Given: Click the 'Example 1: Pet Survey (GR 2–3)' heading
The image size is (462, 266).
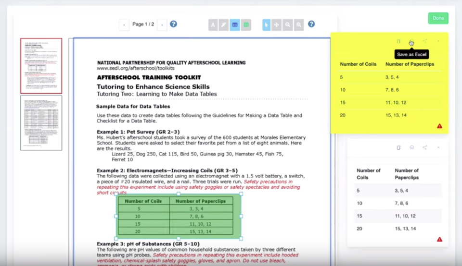Looking at the screenshot, I should 138,132.
